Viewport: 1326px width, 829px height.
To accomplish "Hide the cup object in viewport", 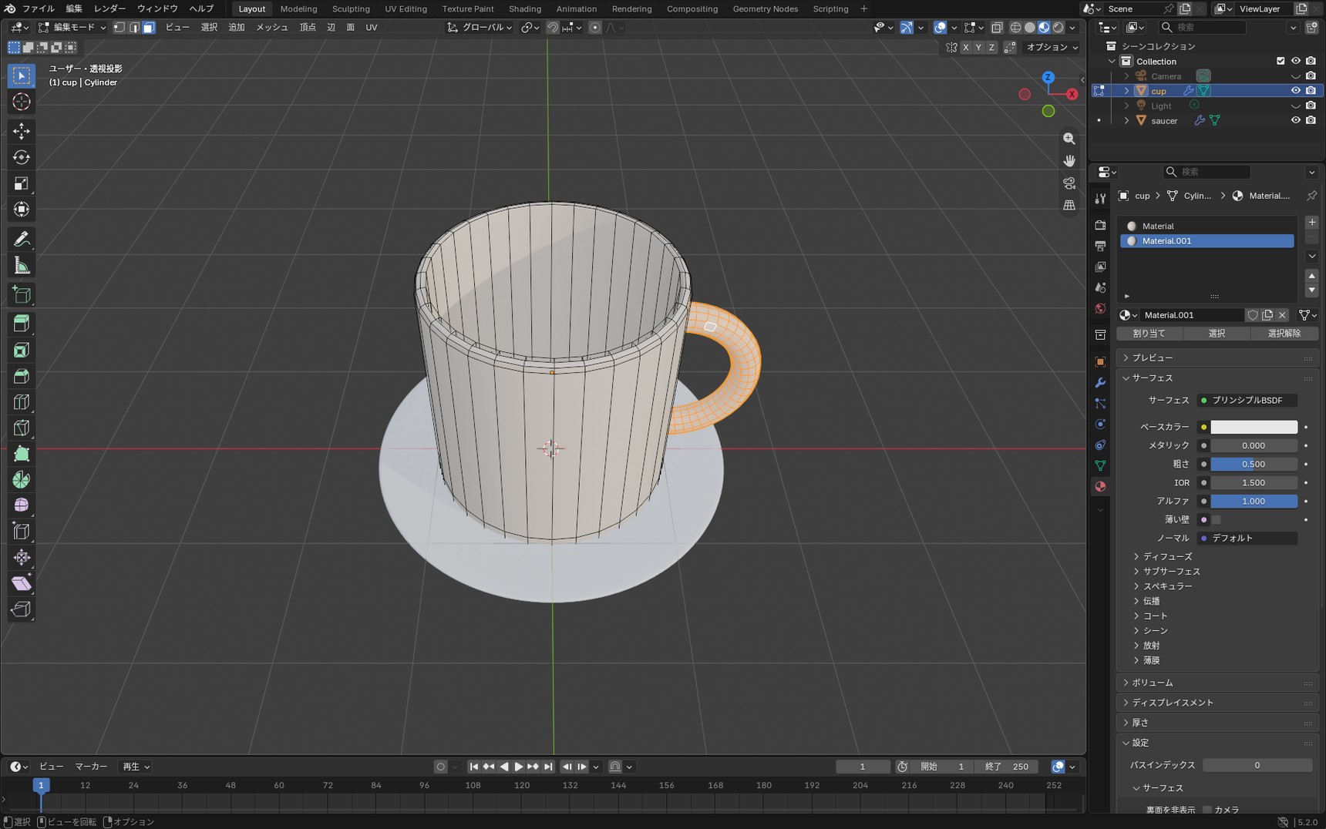I will 1296,91.
